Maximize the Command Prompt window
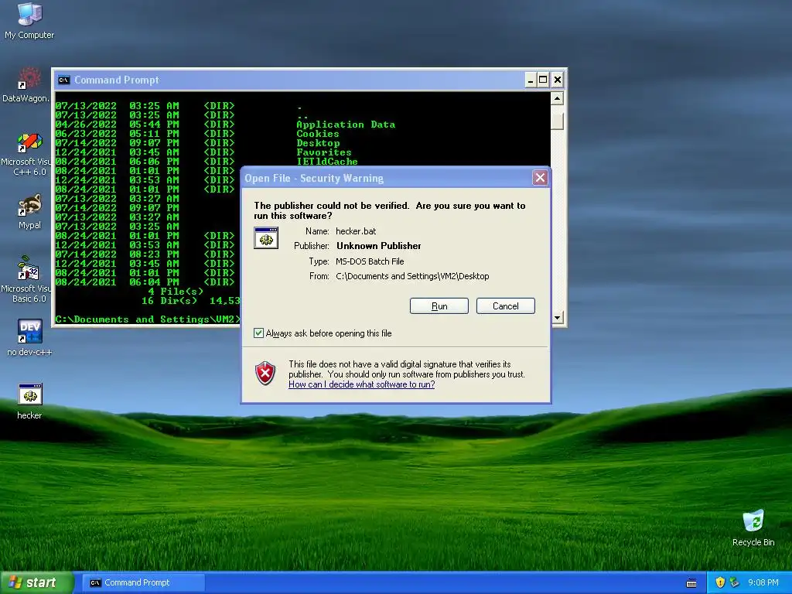Viewport: 792px width, 594px height. pyautogui.click(x=543, y=80)
